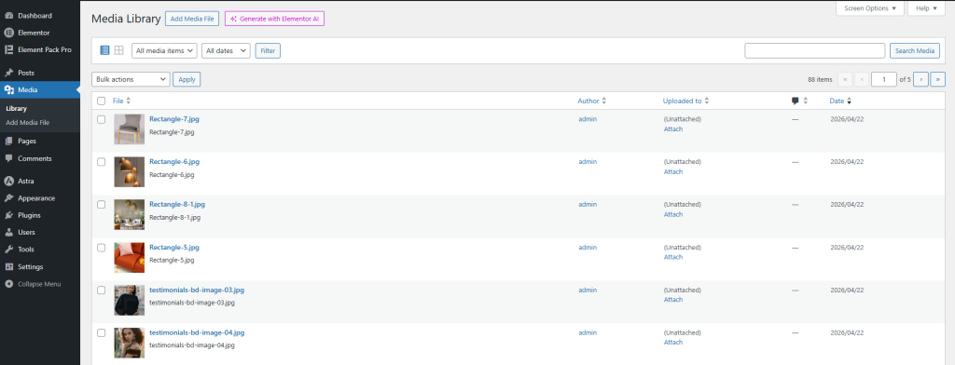Open the Bulk actions dropdown
The width and height of the screenshot is (955, 365).
pyautogui.click(x=131, y=79)
